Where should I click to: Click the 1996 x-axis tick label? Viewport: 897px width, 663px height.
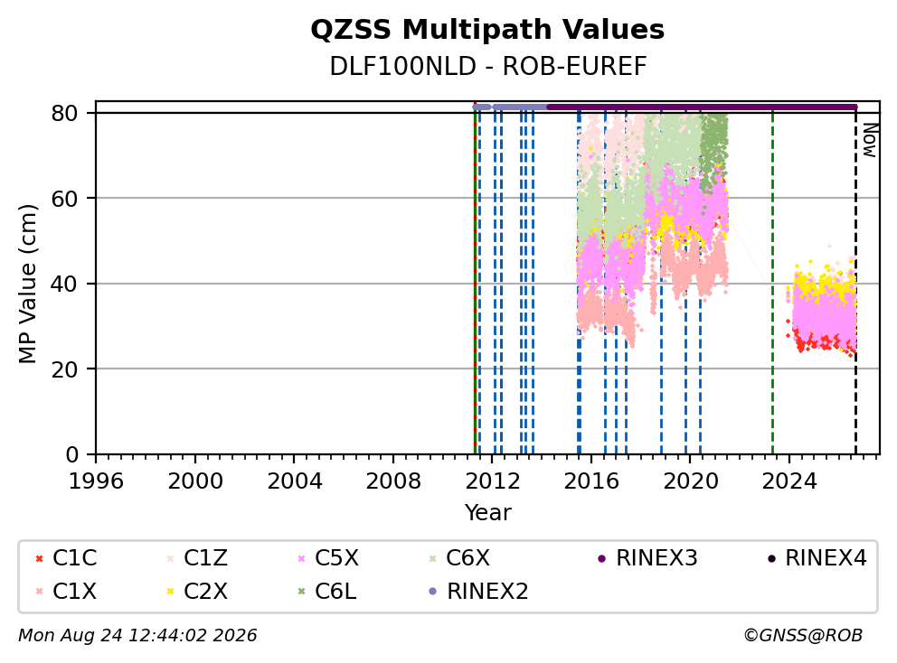pyautogui.click(x=96, y=481)
